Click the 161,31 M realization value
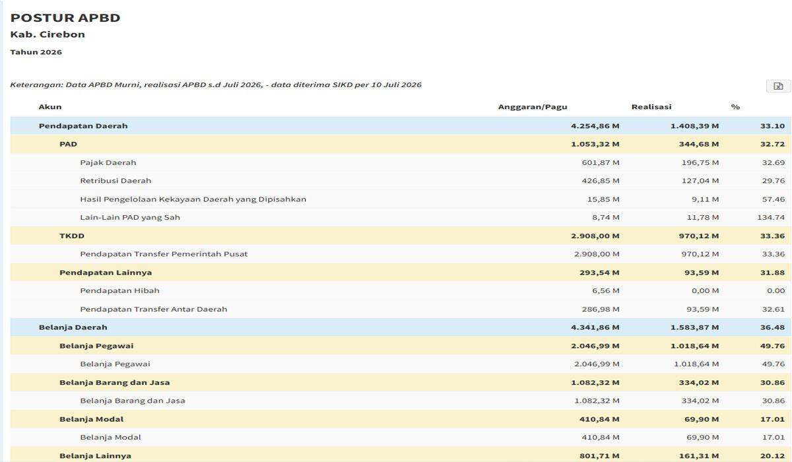Screen dimensions: 792x462 click(700, 456)
